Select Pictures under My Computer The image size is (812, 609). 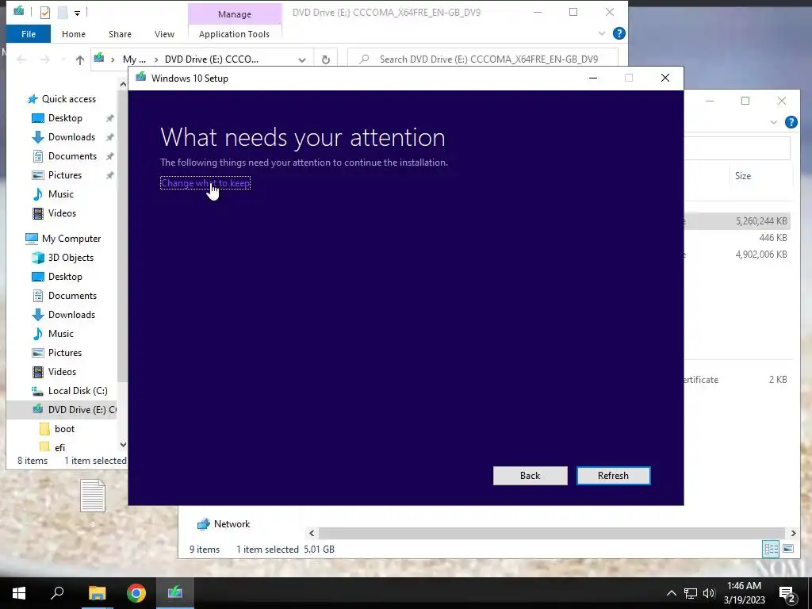pyautogui.click(x=65, y=353)
